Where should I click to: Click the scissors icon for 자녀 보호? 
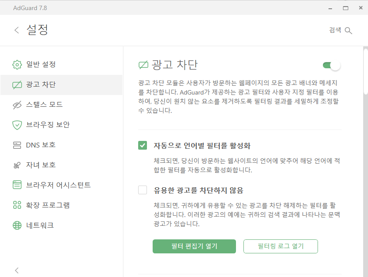[x=17, y=165]
